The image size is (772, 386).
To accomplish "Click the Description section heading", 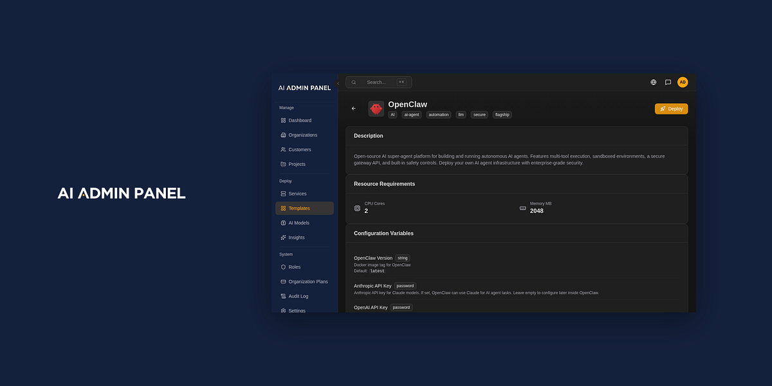I will pos(369,136).
